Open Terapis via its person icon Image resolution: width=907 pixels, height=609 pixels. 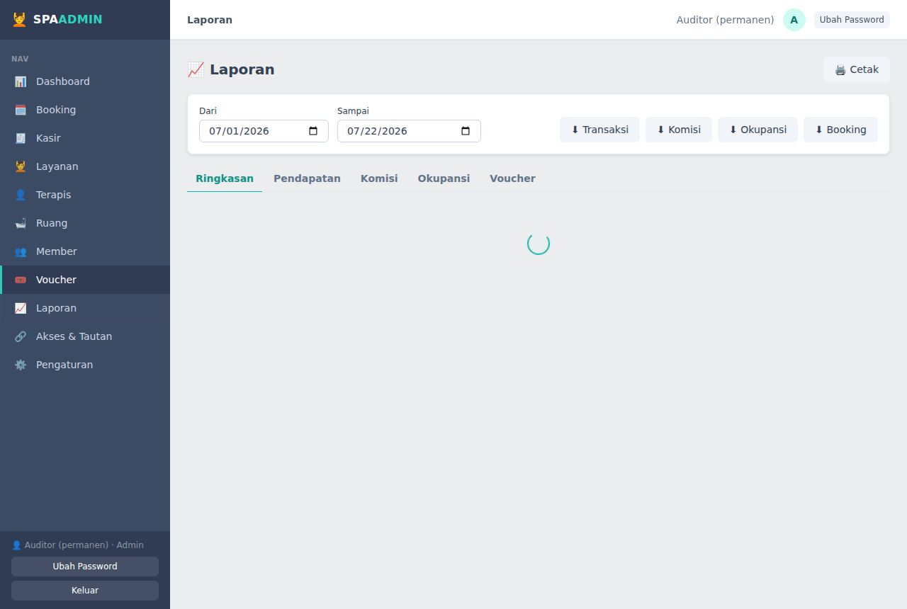(x=21, y=195)
